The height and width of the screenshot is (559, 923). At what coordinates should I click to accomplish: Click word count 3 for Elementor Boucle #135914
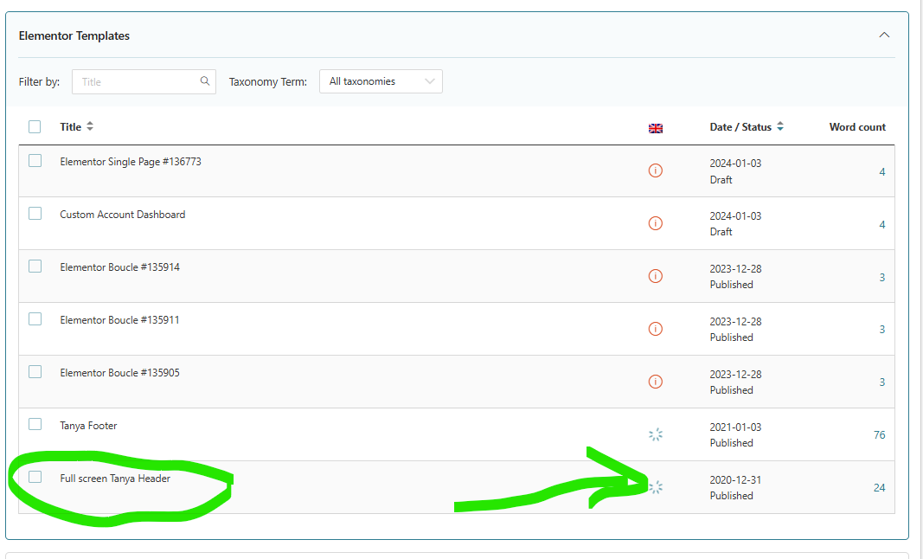[882, 278]
